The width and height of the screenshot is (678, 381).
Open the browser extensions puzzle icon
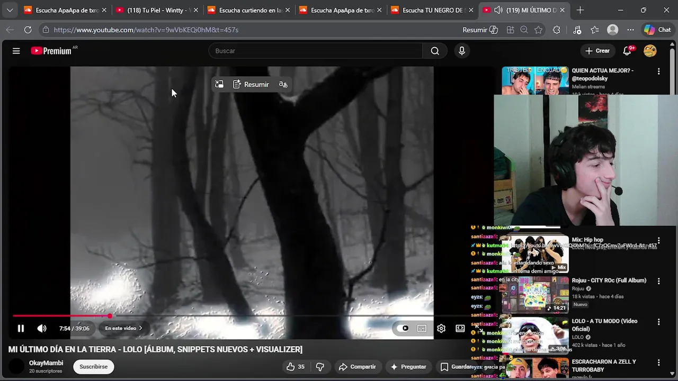coord(556,30)
